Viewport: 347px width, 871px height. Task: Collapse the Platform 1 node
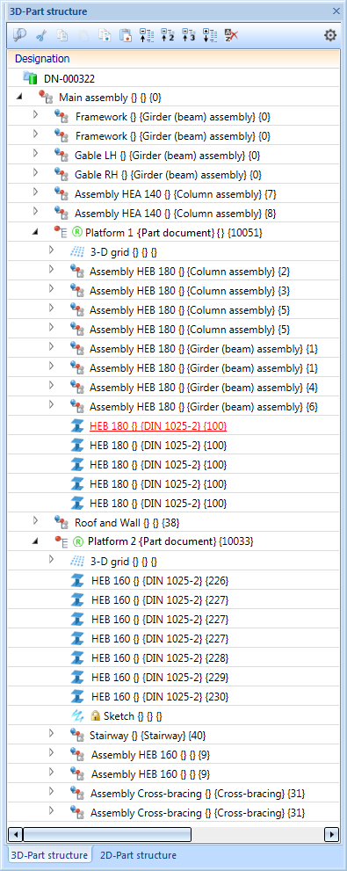click(x=35, y=232)
